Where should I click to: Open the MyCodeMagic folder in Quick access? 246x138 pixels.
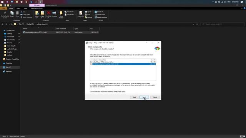(x=12, y=49)
